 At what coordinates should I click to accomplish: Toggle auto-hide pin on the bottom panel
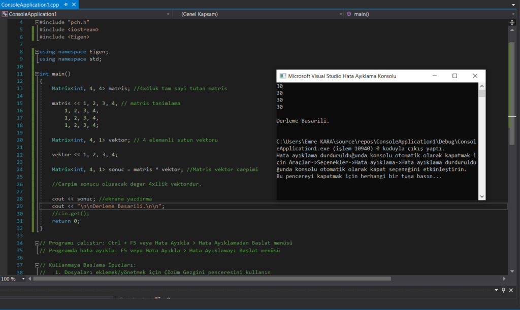[x=504, y=290]
